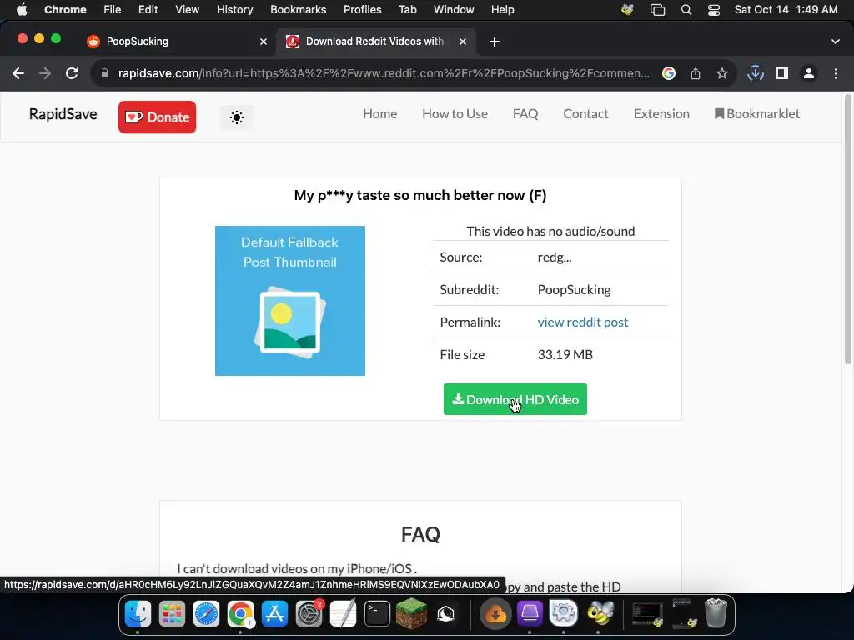Open System Settings with the badge in Dock

(x=309, y=614)
